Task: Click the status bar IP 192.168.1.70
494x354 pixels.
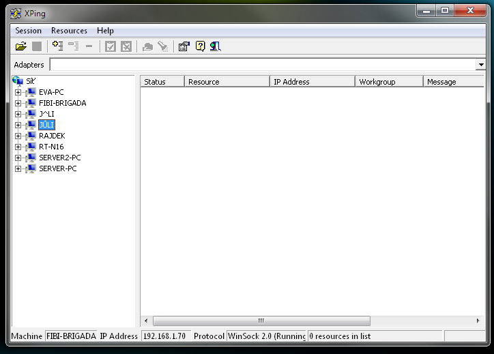Action: 164,336
